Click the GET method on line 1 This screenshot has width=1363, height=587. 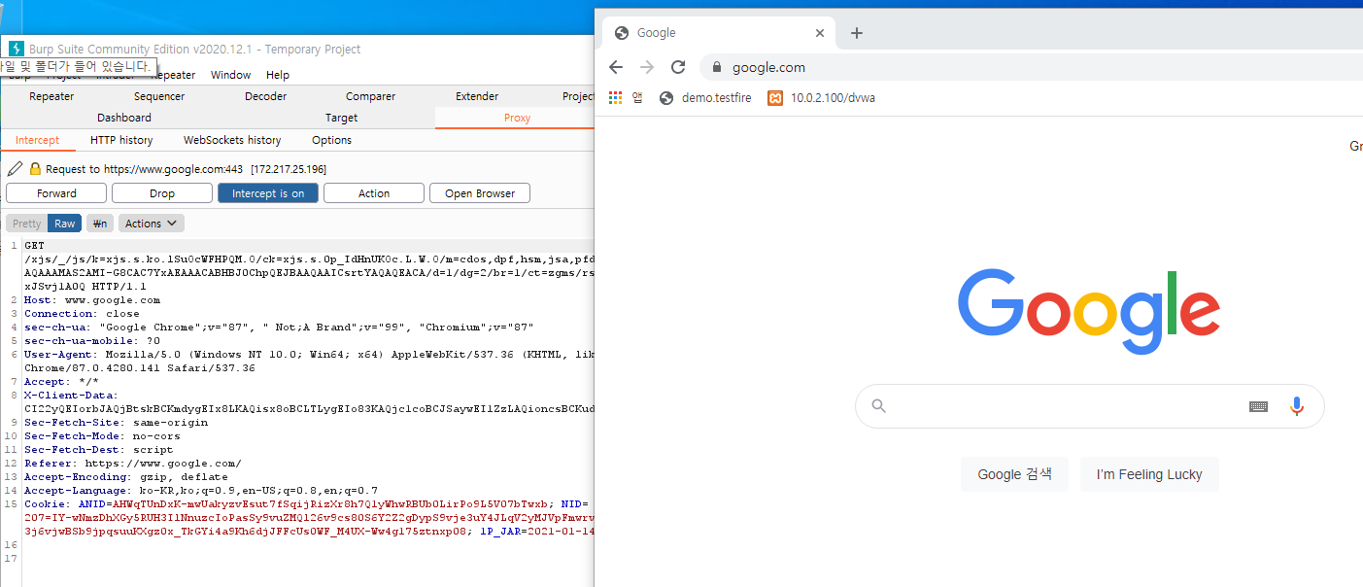[x=34, y=246]
